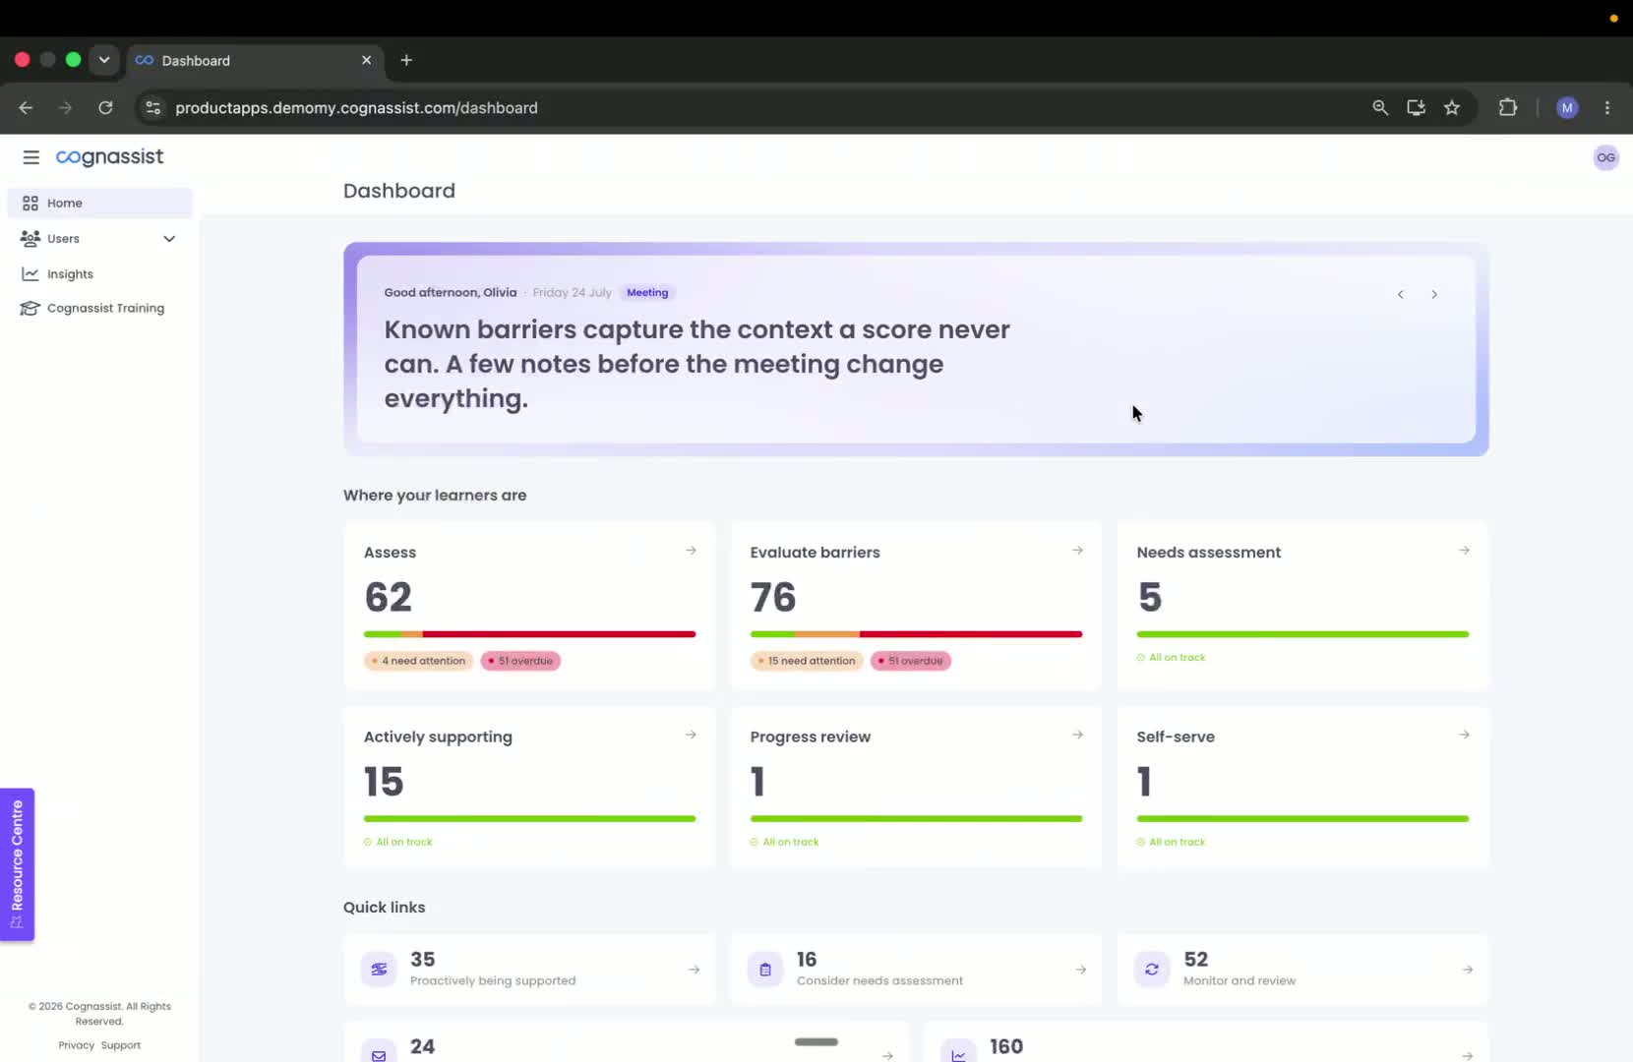
Task: Go to Home in the sidebar
Action: coord(99,203)
